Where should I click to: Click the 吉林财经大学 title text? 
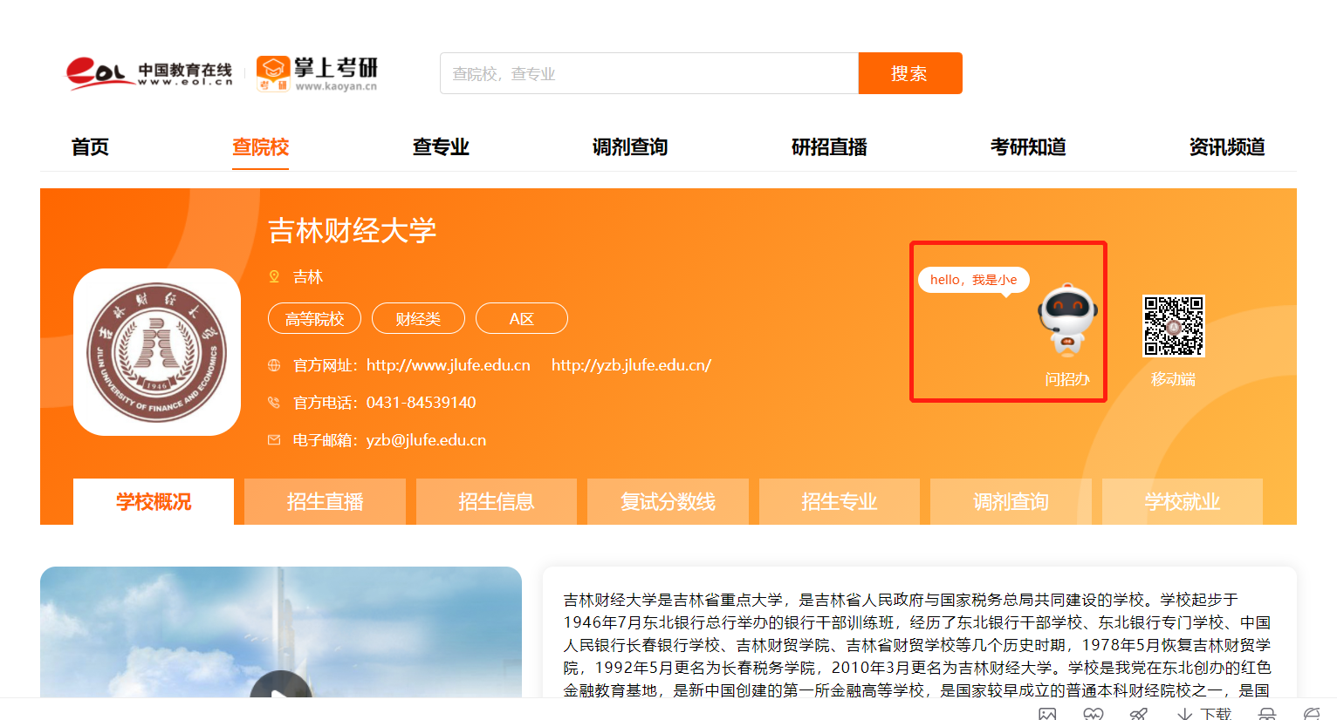(x=353, y=231)
